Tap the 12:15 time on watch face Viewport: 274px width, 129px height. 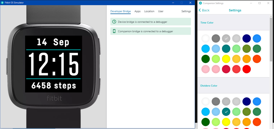pyautogui.click(x=53, y=64)
